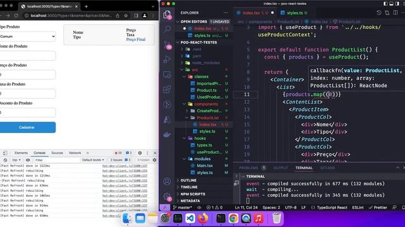The image size is (405, 227).
Task: Open Run and Debug view
Action: coord(167,59)
